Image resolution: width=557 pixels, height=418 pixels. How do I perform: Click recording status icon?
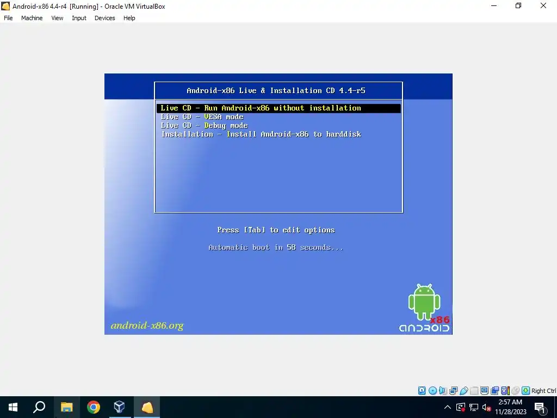494,391
